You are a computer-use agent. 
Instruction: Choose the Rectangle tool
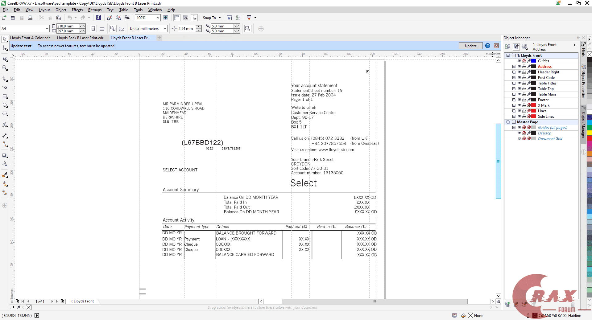[x=5, y=96]
